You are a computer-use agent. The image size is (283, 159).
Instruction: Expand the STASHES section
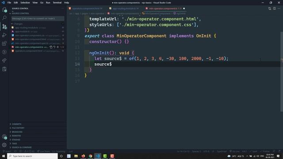(16, 140)
